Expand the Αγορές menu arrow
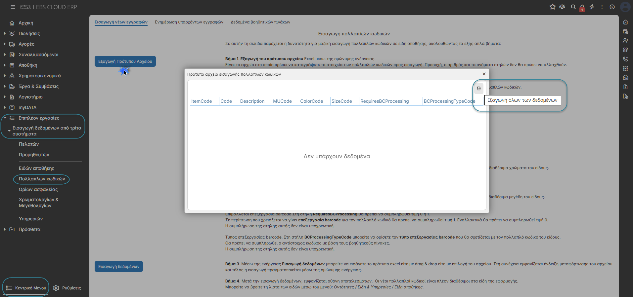Viewport: 633px width, 297px height. 5,44
